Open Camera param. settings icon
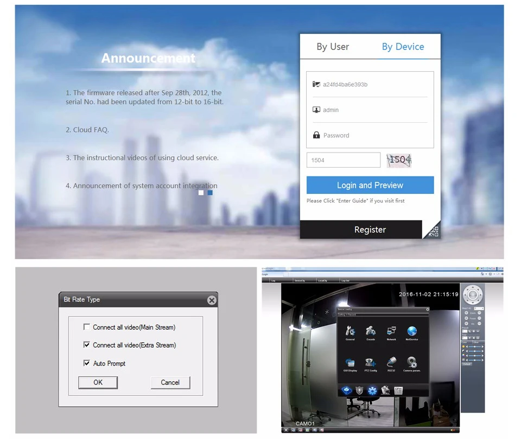This screenshot has width=521, height=442. coord(412,363)
